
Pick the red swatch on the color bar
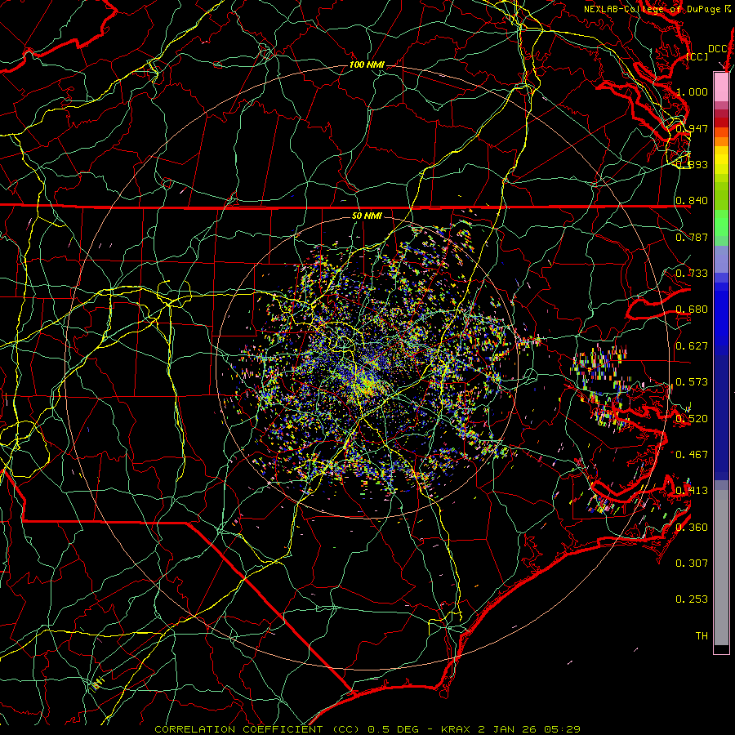pos(721,122)
